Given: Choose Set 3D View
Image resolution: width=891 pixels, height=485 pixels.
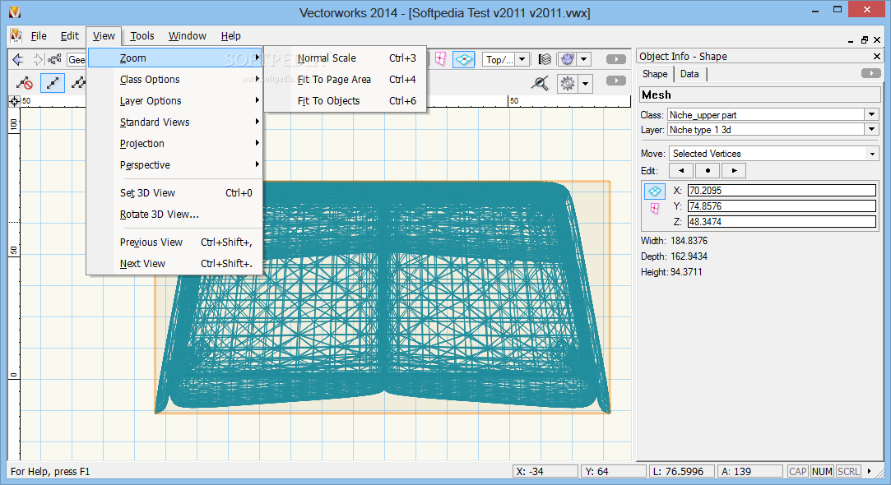Looking at the screenshot, I should click(x=174, y=193).
